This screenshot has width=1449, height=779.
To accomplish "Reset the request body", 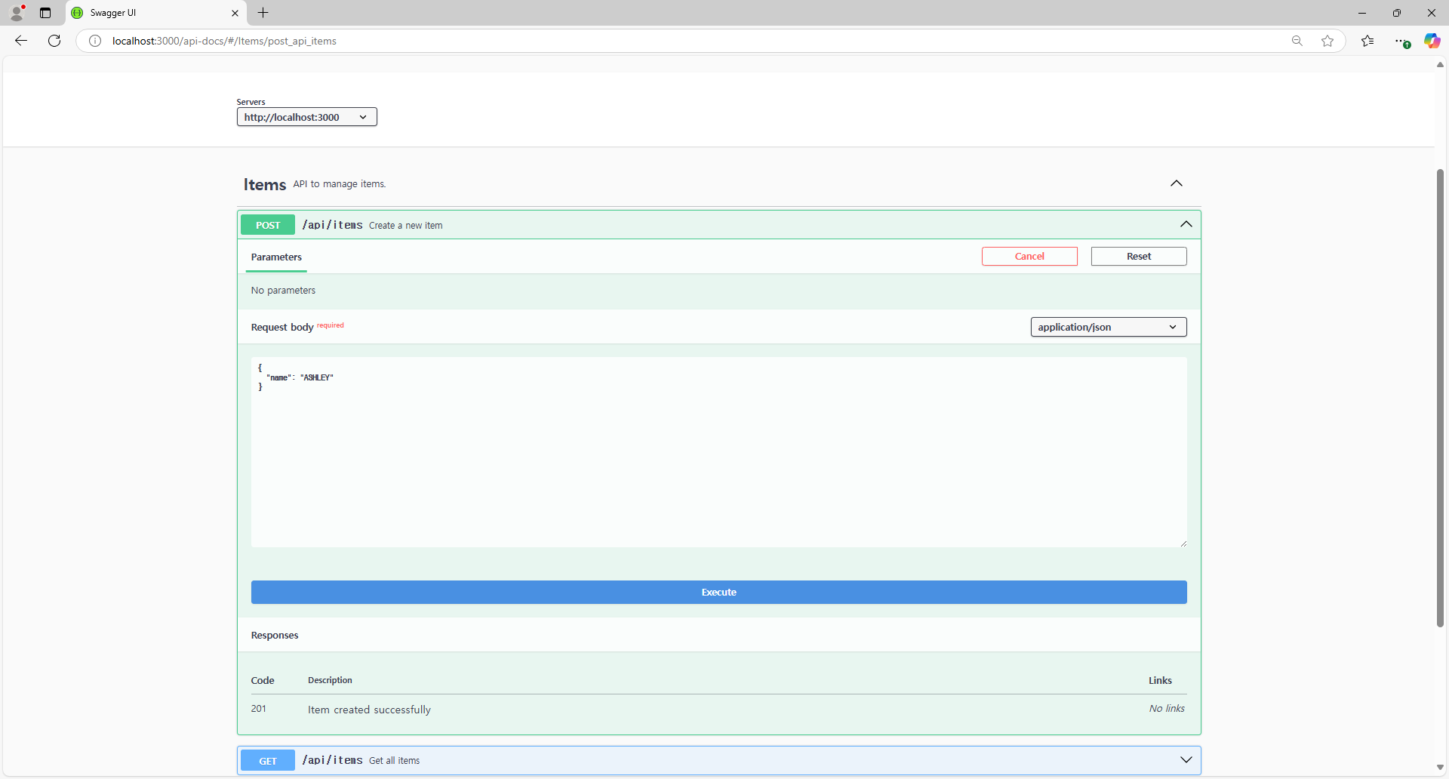I will point(1139,257).
